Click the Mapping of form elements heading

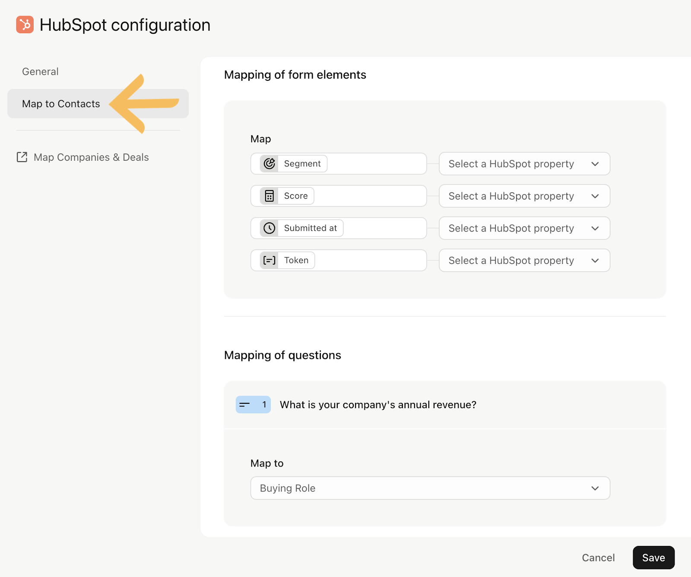click(x=295, y=75)
